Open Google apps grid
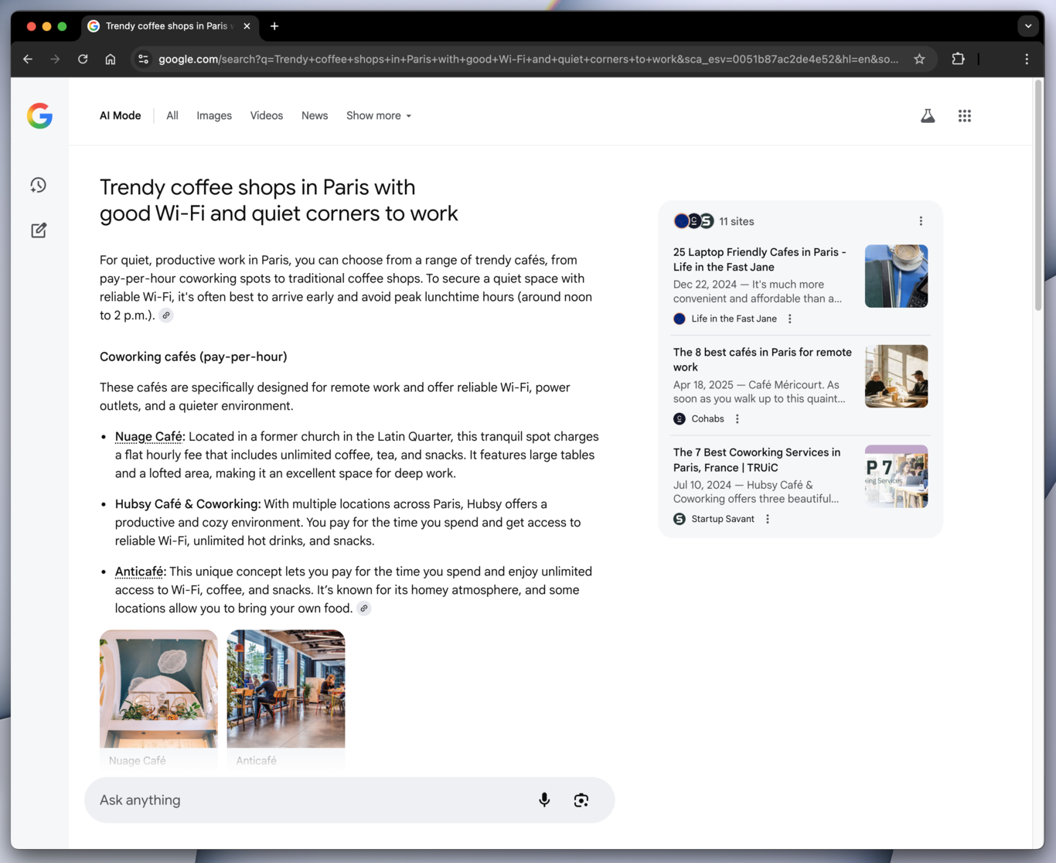 (965, 116)
